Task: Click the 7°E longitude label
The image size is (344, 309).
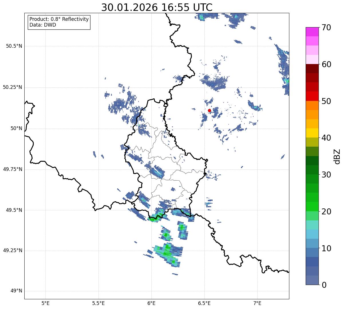Action: (257, 303)
